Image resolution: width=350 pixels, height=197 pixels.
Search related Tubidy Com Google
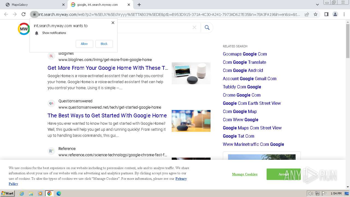[242, 87]
